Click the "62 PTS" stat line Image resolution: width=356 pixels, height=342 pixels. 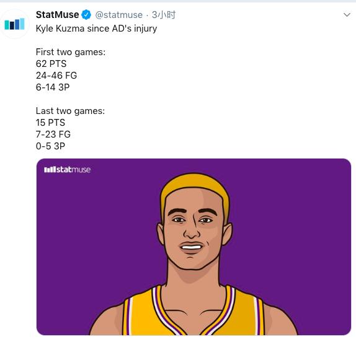51,64
